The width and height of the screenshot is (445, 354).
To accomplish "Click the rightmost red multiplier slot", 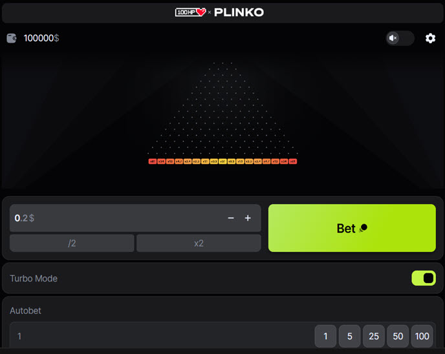I will click(293, 161).
